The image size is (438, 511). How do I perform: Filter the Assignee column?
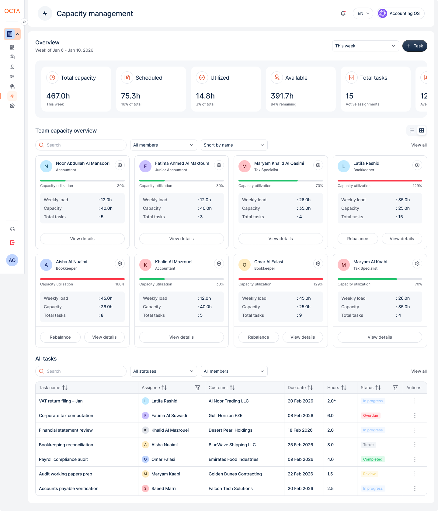(198, 388)
